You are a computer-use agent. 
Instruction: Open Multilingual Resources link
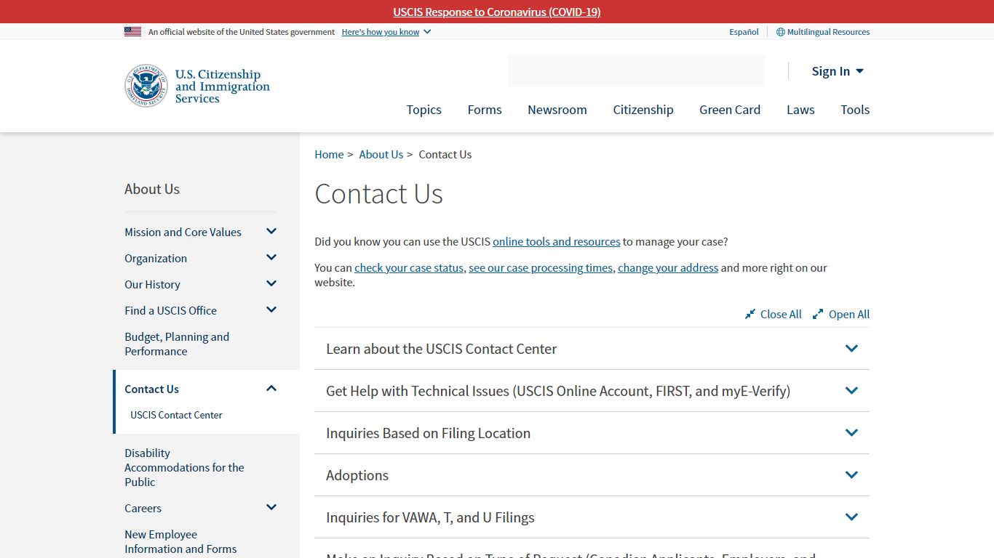click(828, 32)
